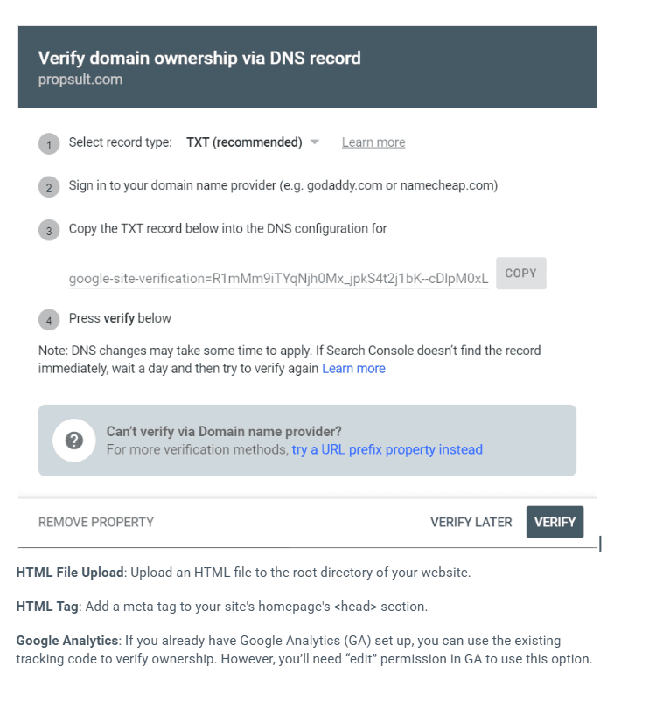Open the gray underlined Learn more link
656x715 pixels.
coord(373,142)
